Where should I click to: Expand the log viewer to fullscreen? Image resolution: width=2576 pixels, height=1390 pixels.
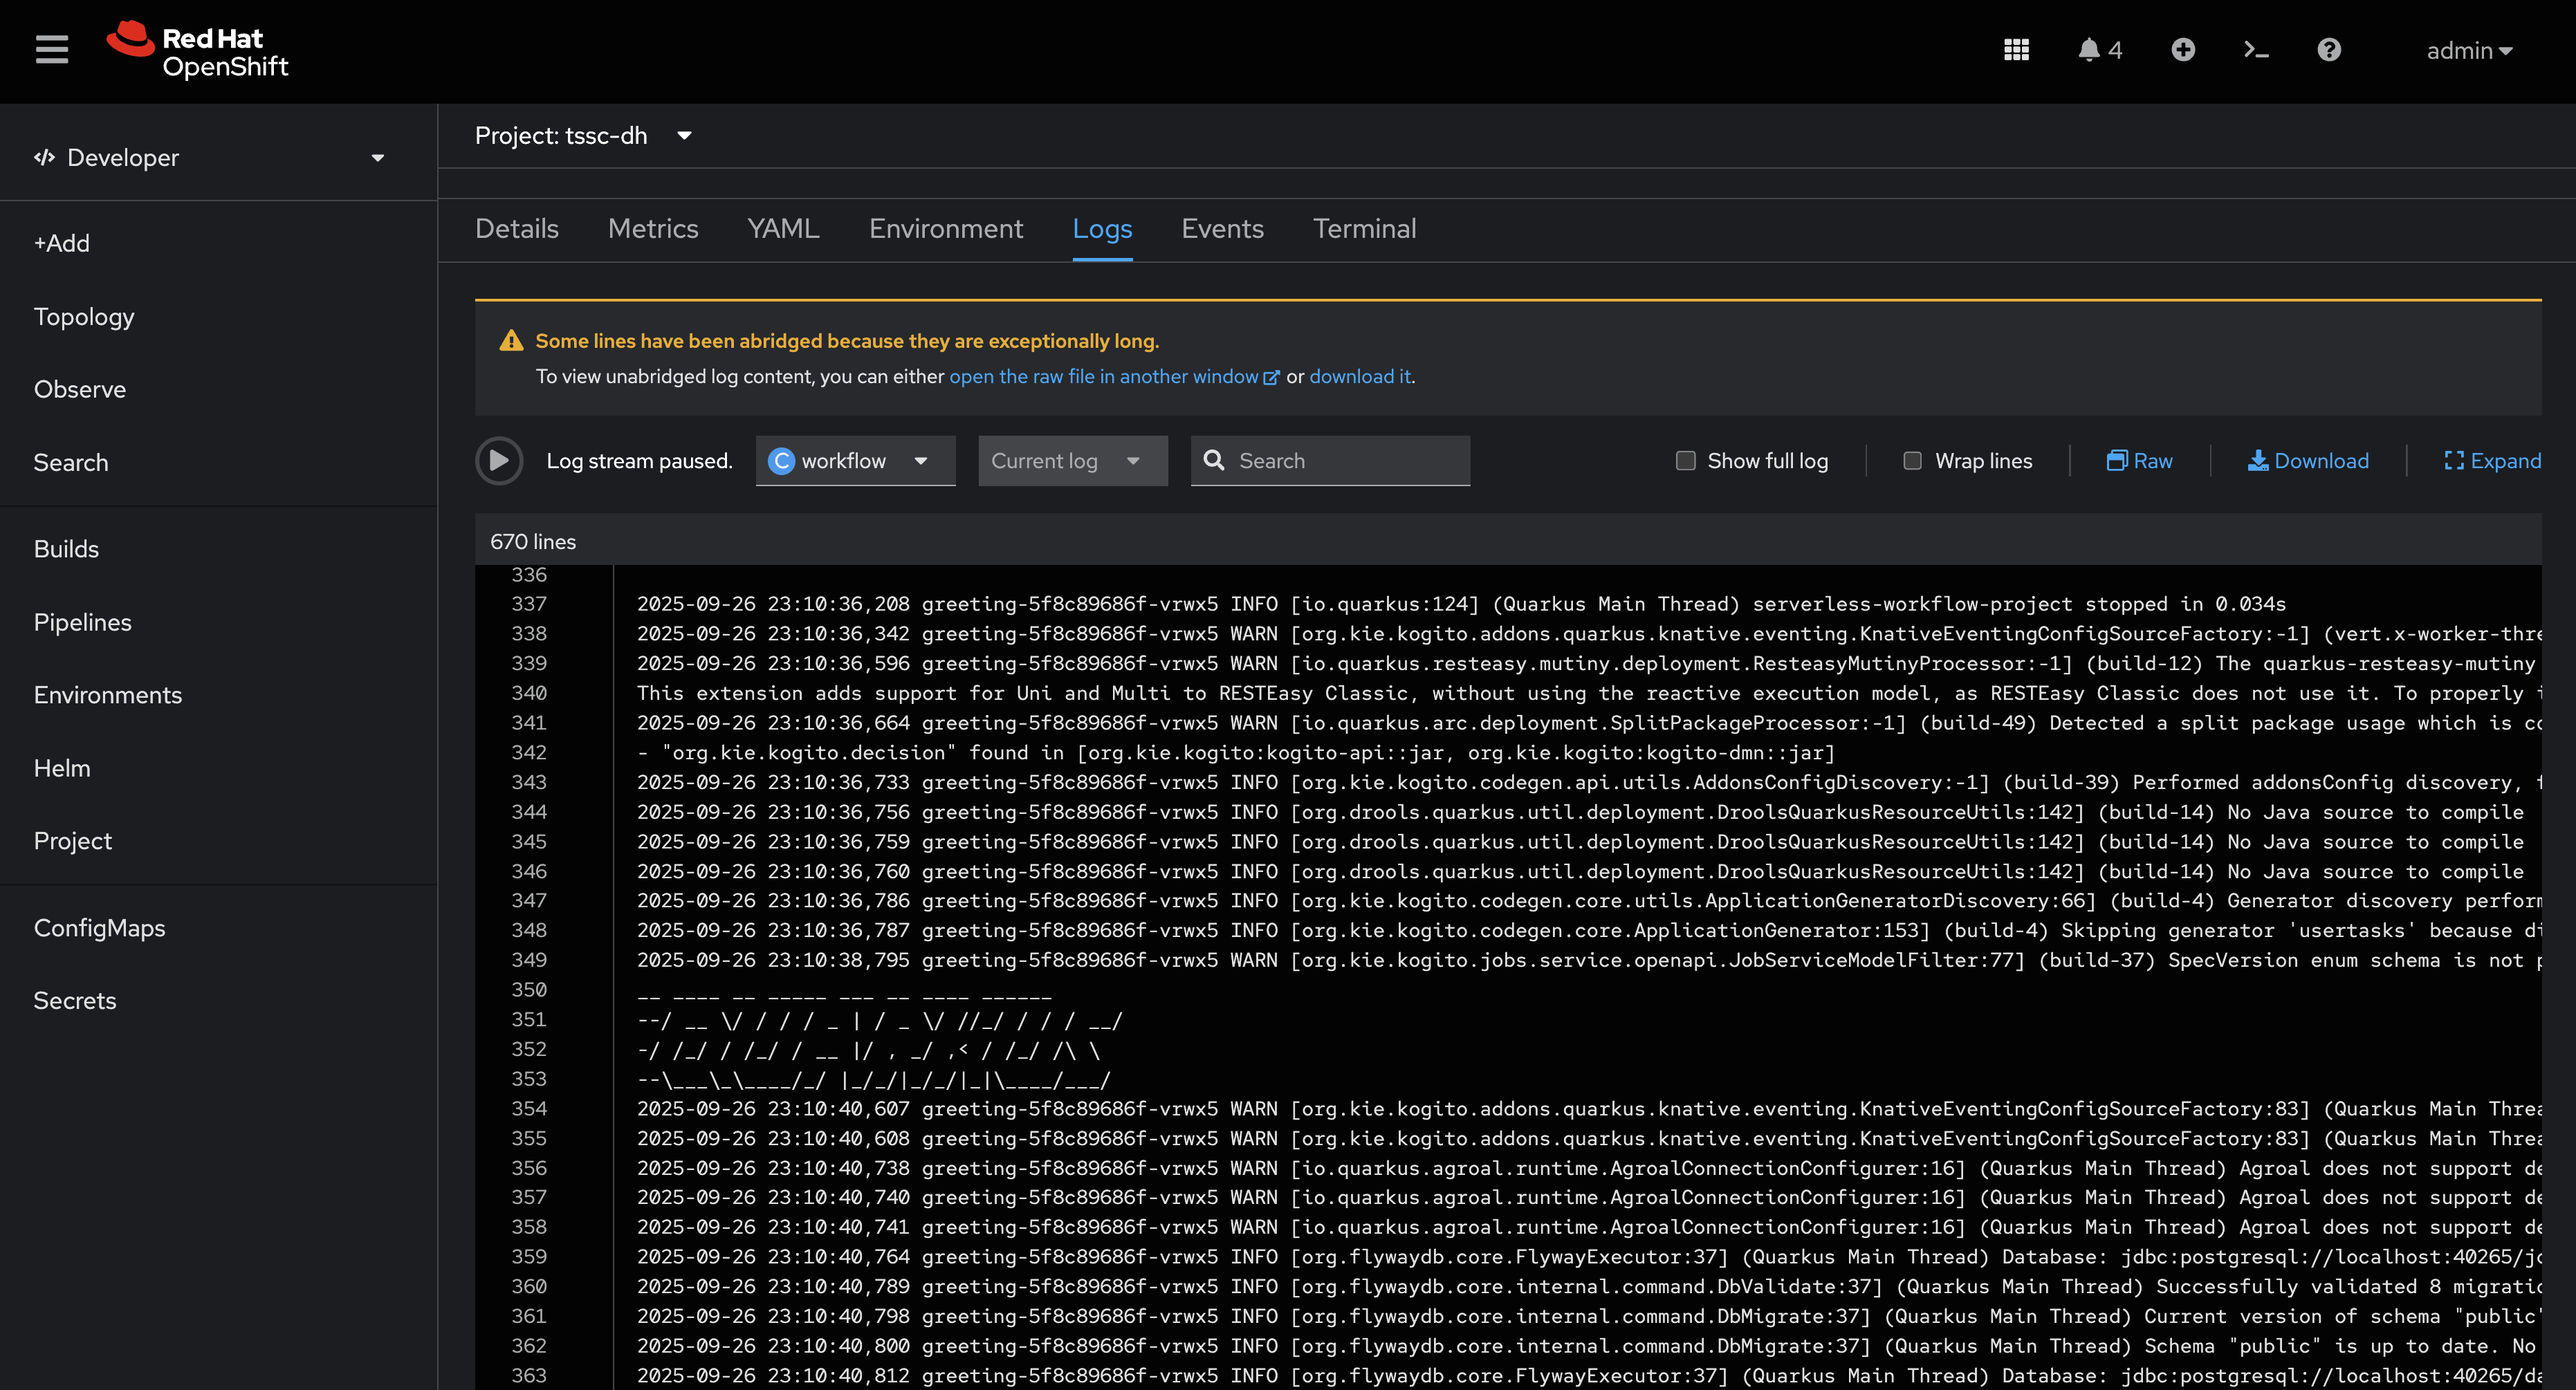tap(2492, 461)
